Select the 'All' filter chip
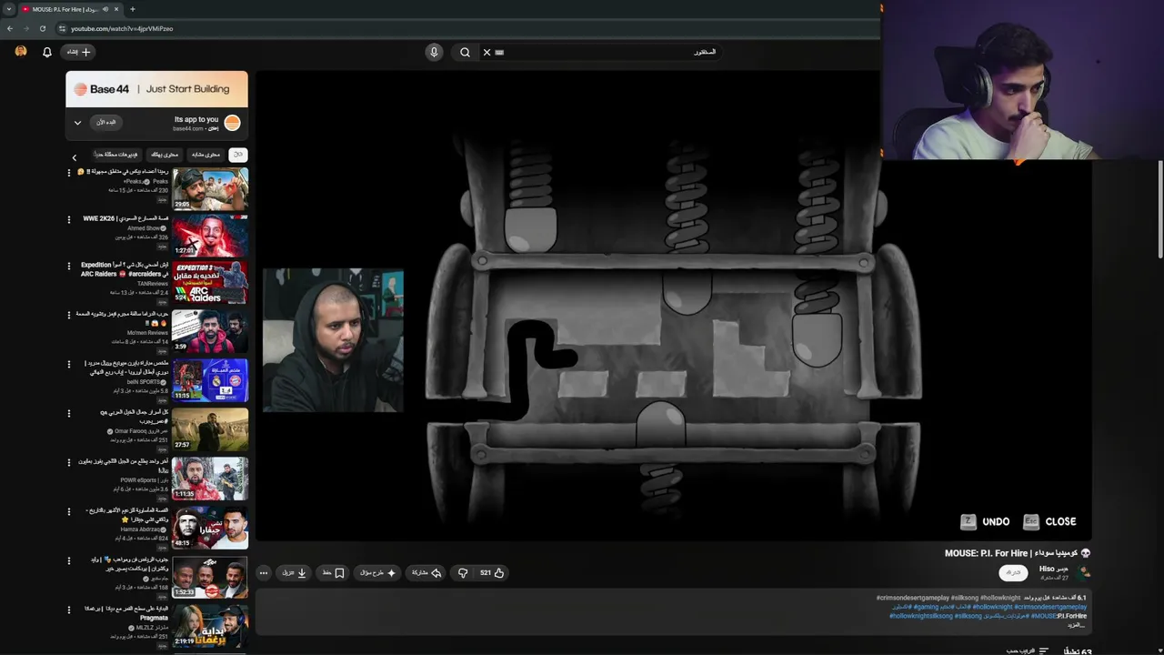 click(238, 155)
